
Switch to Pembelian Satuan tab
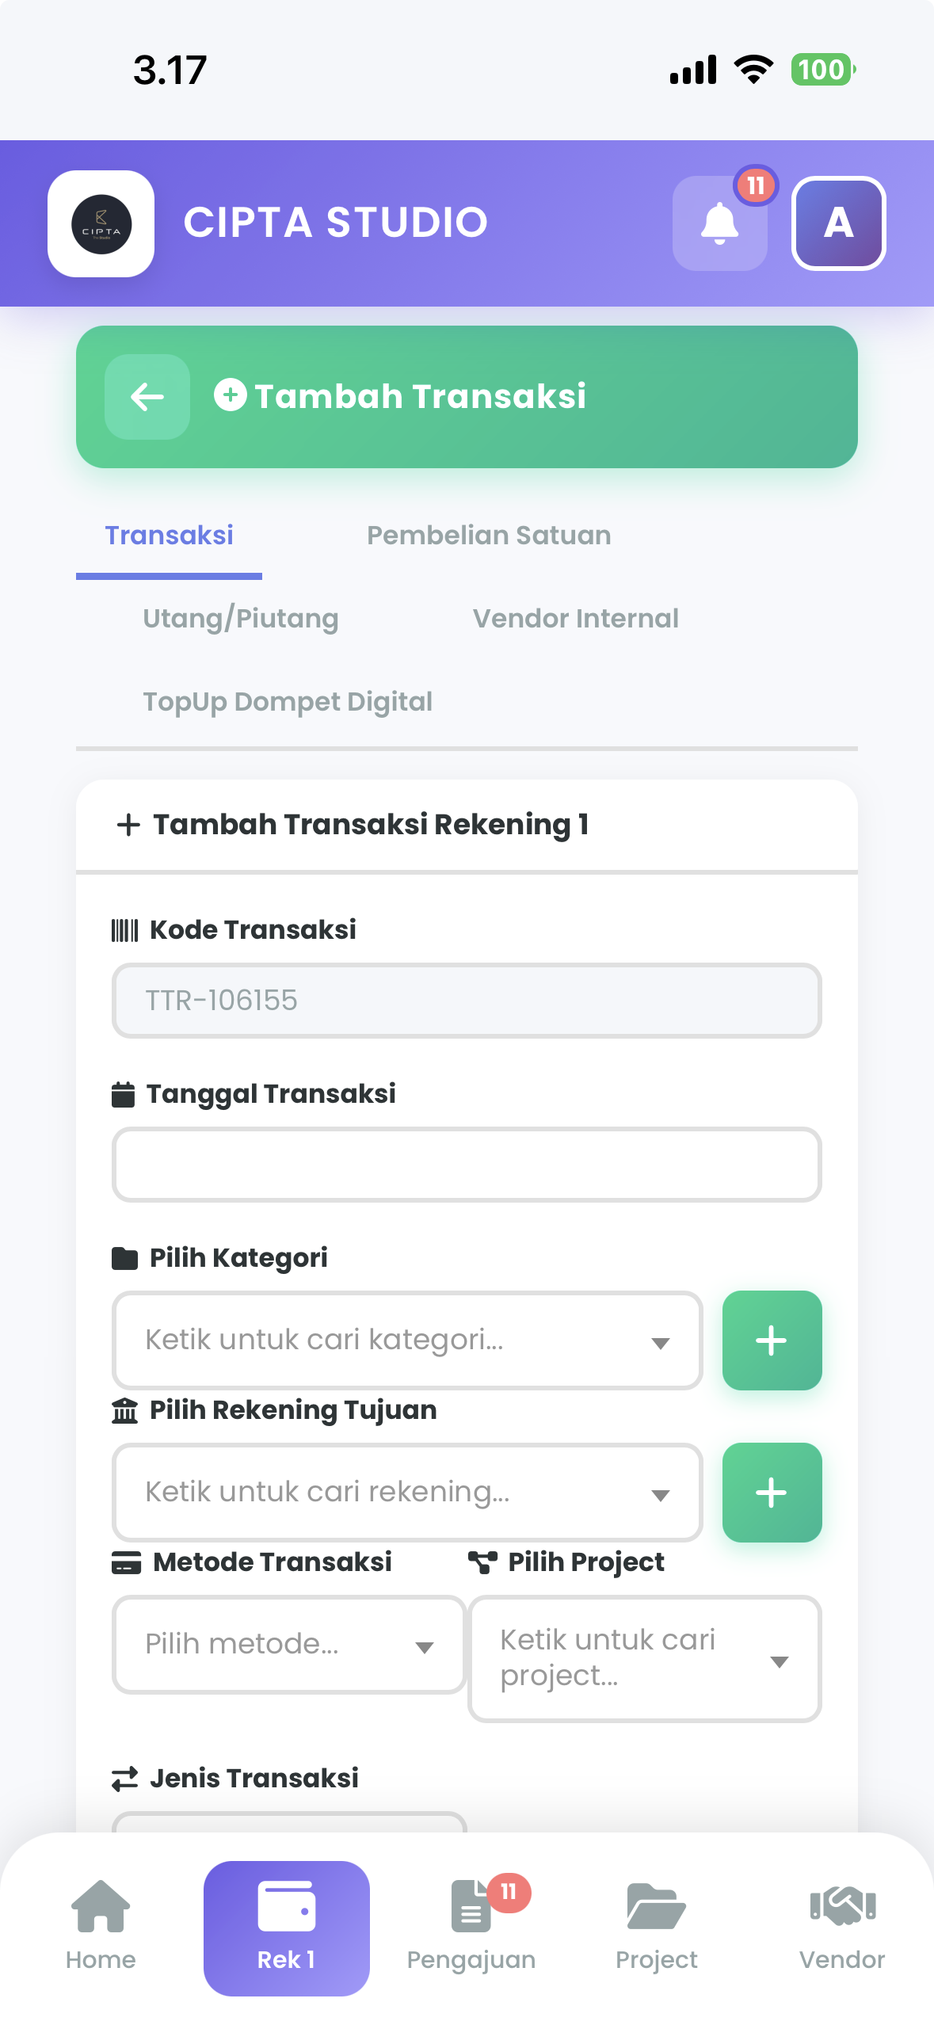tap(489, 536)
